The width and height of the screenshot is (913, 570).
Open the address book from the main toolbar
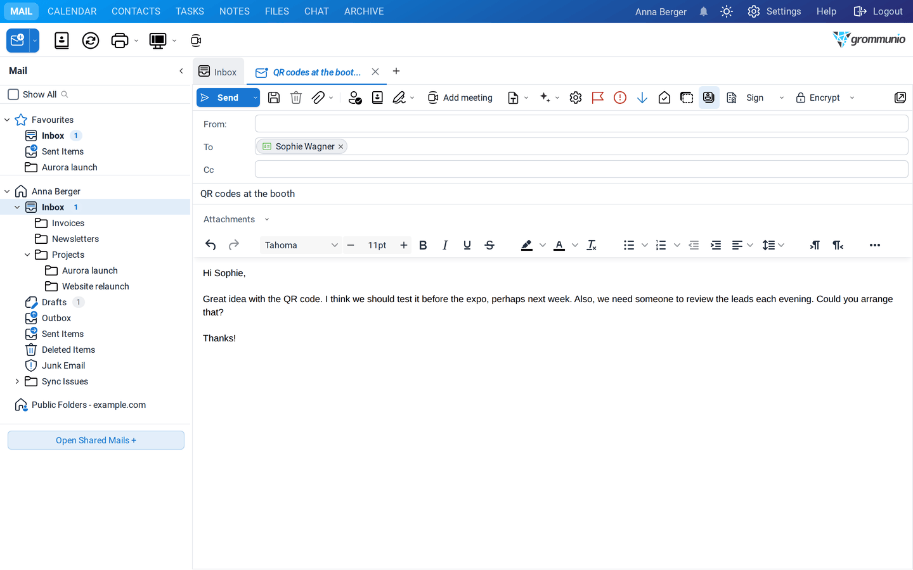tap(62, 41)
